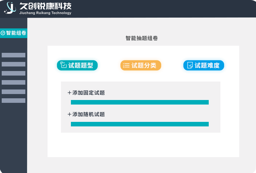Click the list icon on 试题分类

click(126, 65)
